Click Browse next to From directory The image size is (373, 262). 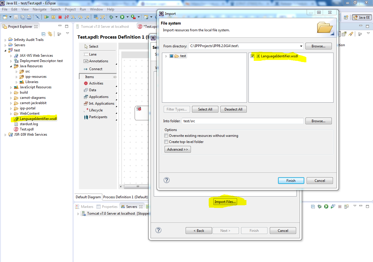pyautogui.click(x=319, y=46)
